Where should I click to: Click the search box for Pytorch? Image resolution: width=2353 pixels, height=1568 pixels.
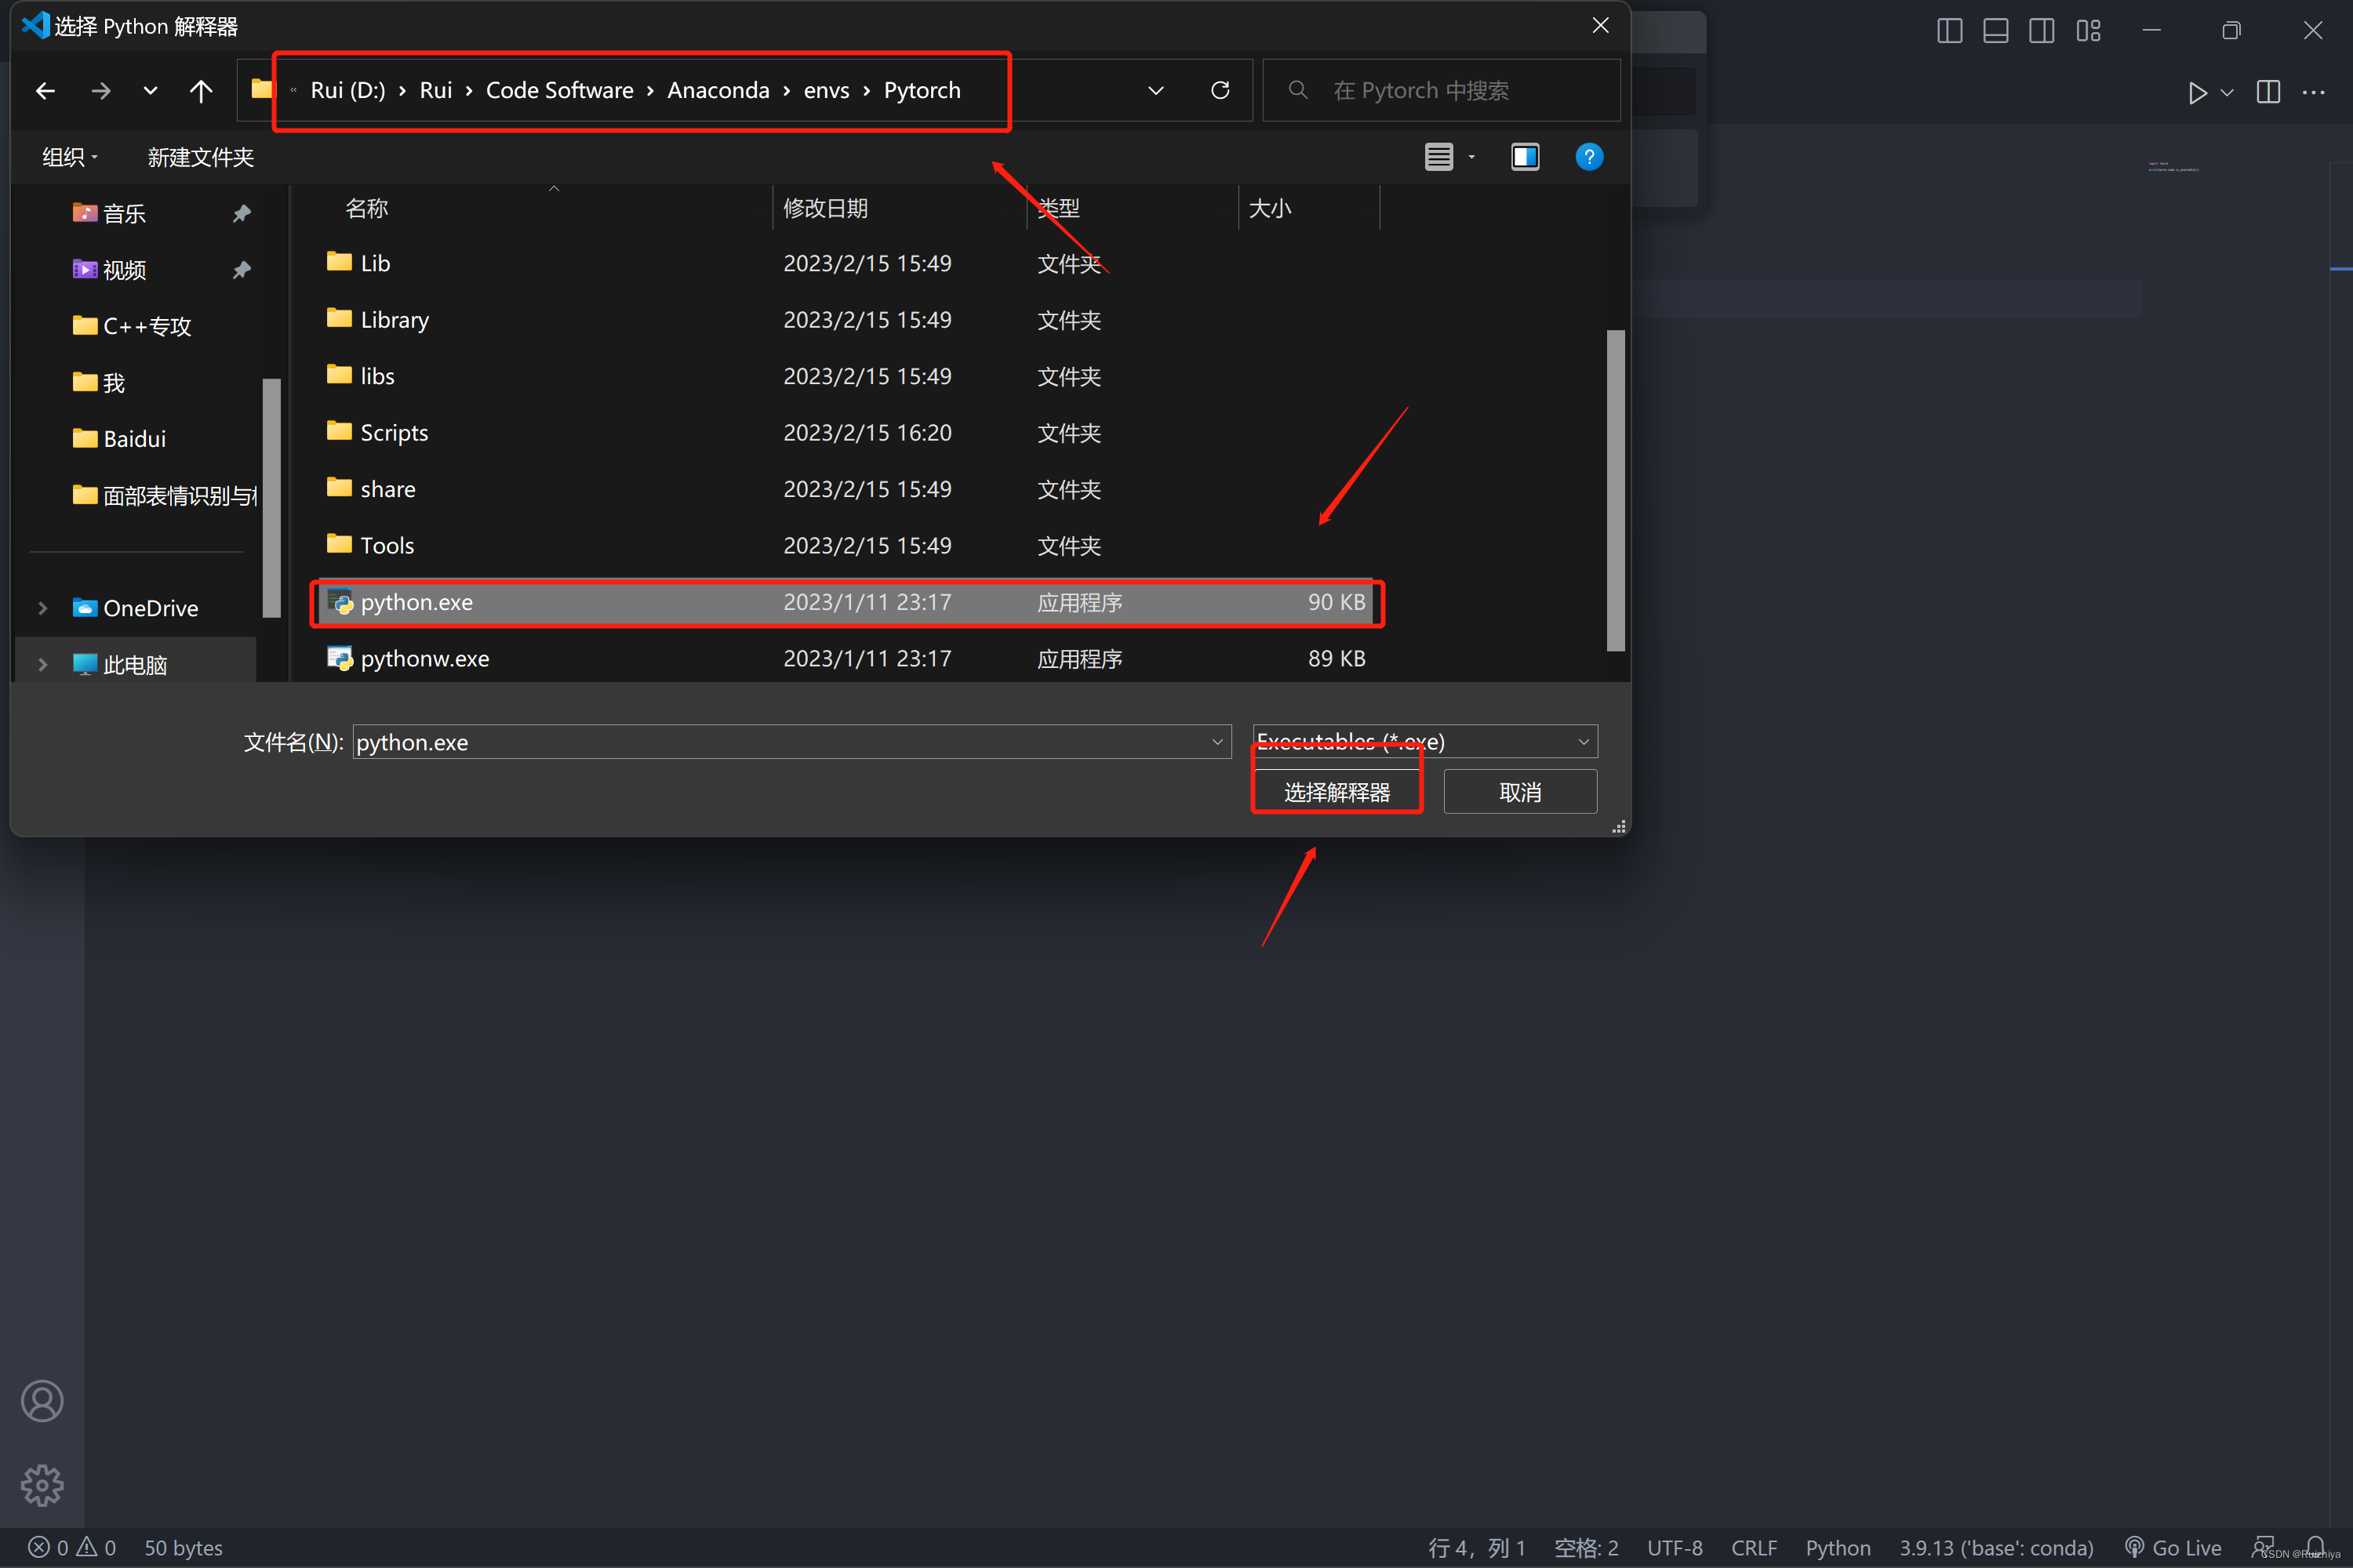pyautogui.click(x=1441, y=91)
